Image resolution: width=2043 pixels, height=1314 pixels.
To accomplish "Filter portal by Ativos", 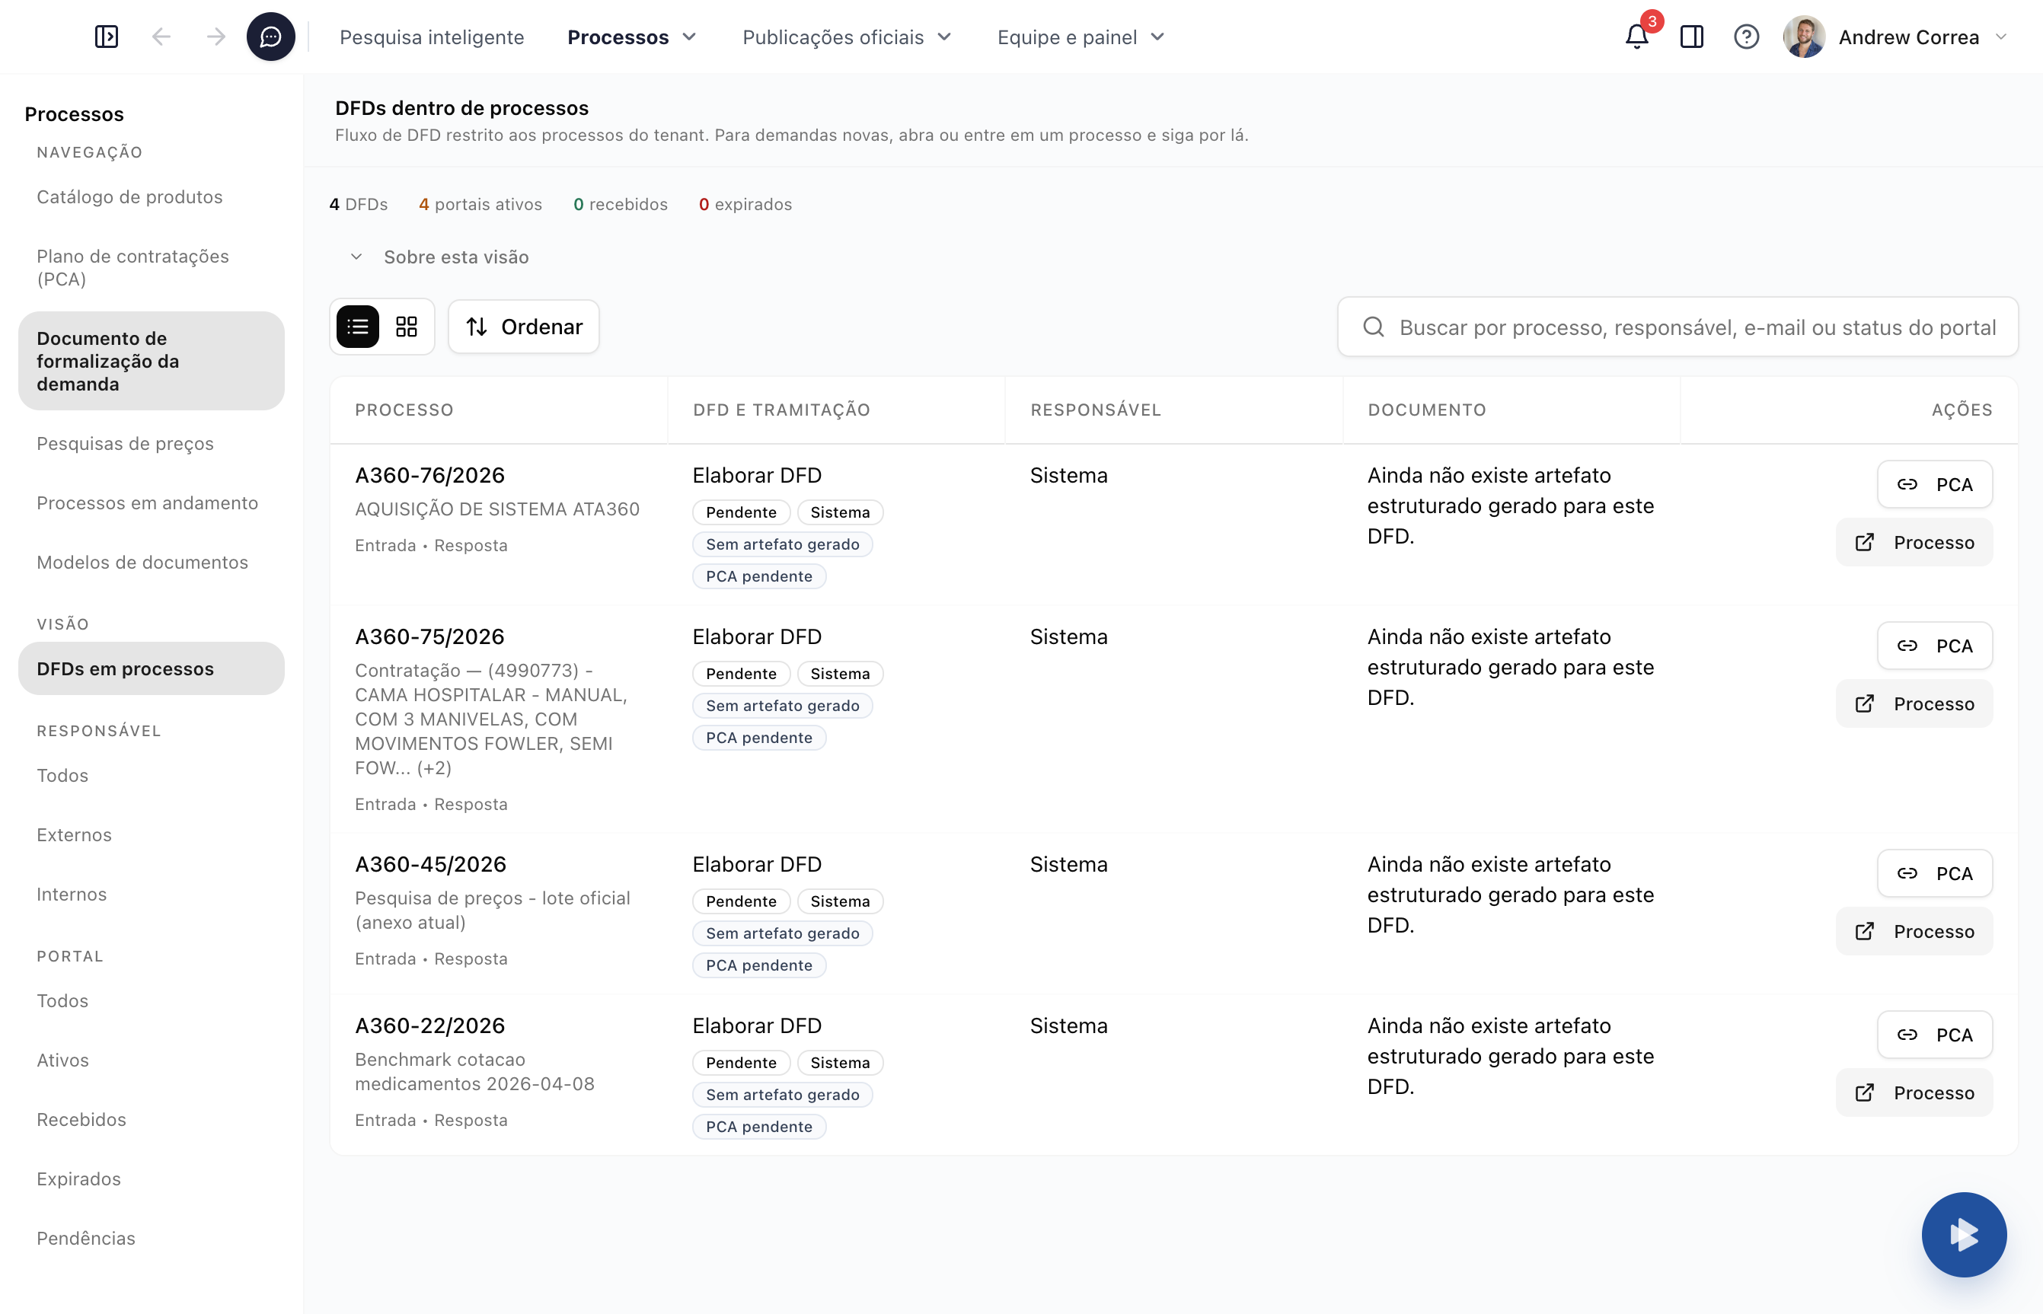I will click(x=62, y=1060).
